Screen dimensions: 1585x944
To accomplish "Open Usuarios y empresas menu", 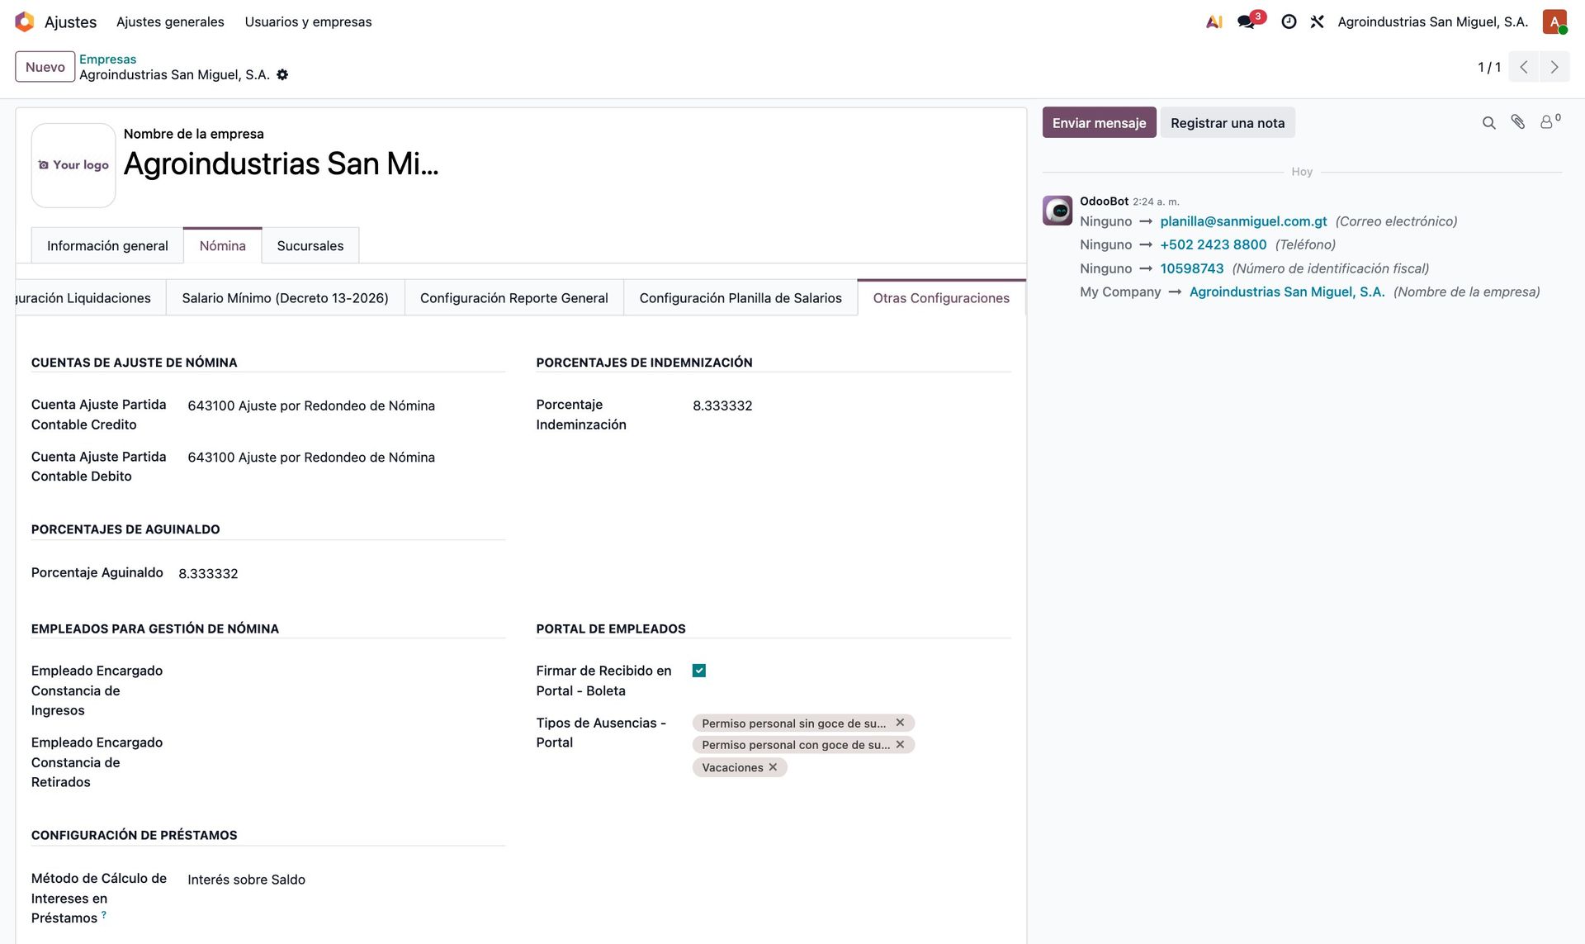I will click(308, 21).
